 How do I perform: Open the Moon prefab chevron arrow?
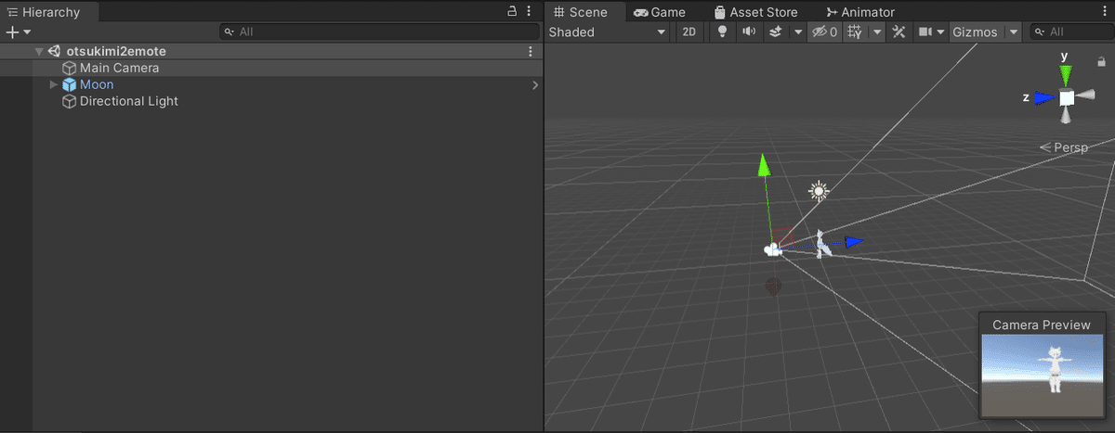pos(534,85)
